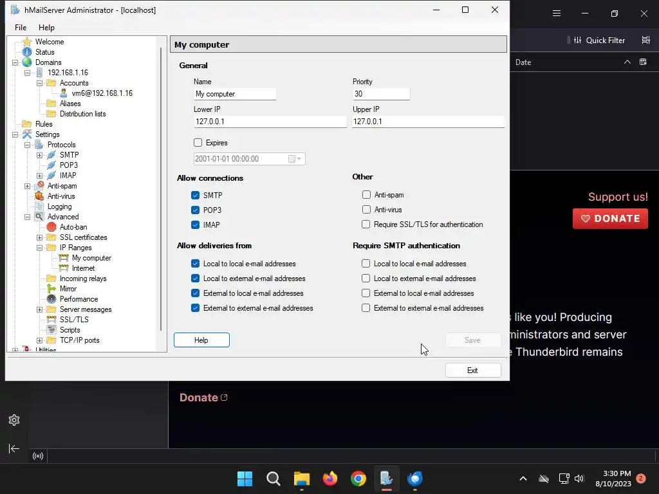
Task: Click the Lower IP input field
Action: coord(270,122)
